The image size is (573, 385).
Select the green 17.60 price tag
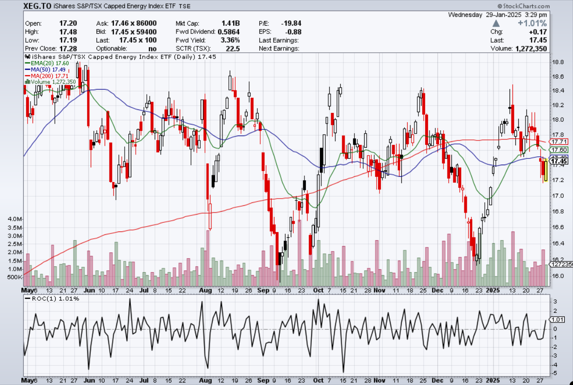(559, 150)
